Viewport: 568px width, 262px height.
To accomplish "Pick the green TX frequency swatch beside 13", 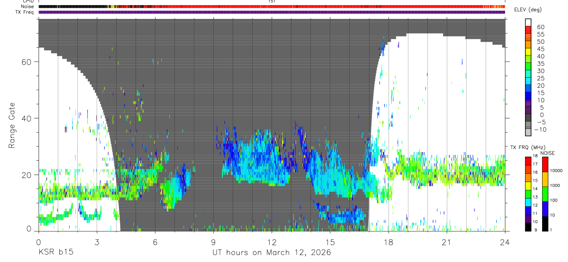I will (x=528, y=194).
